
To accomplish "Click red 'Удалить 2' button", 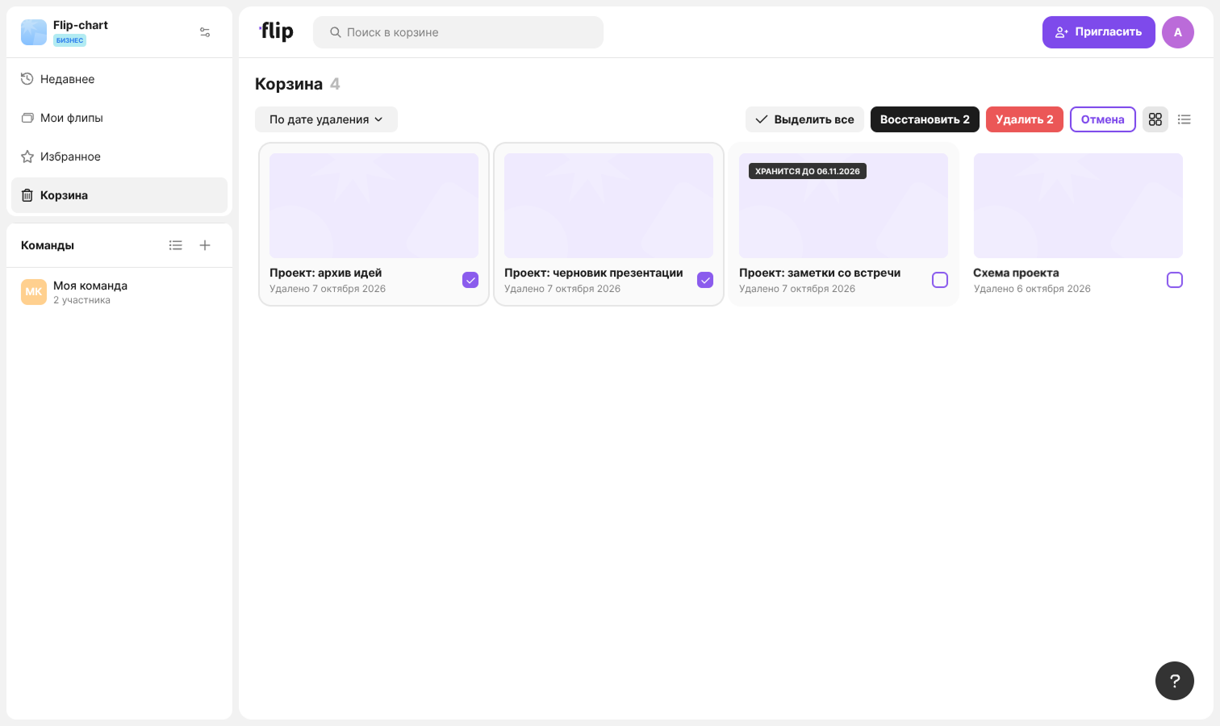I will pos(1025,119).
